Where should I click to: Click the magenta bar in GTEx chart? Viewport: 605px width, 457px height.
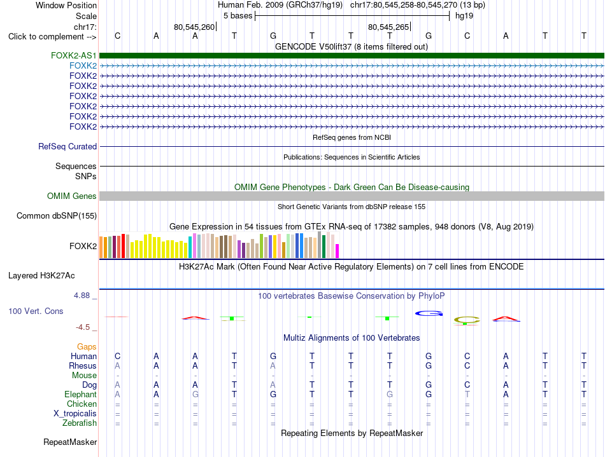(338, 251)
